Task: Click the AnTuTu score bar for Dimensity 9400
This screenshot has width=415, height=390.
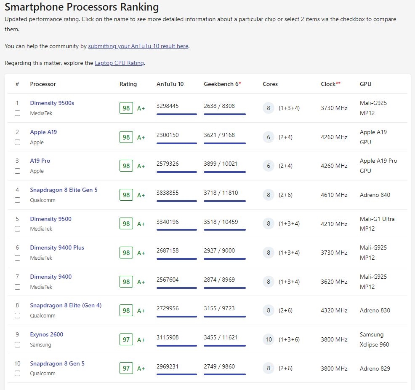Action: pyautogui.click(x=176, y=288)
